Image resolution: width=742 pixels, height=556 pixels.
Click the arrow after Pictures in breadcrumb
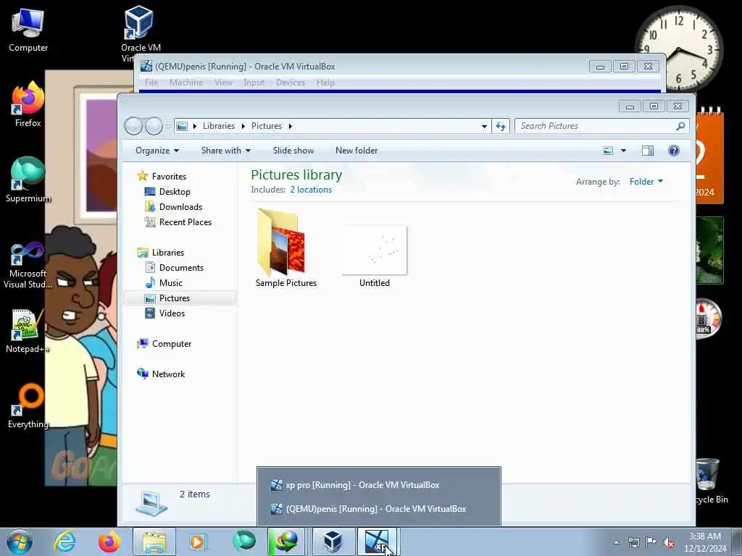pyautogui.click(x=290, y=126)
